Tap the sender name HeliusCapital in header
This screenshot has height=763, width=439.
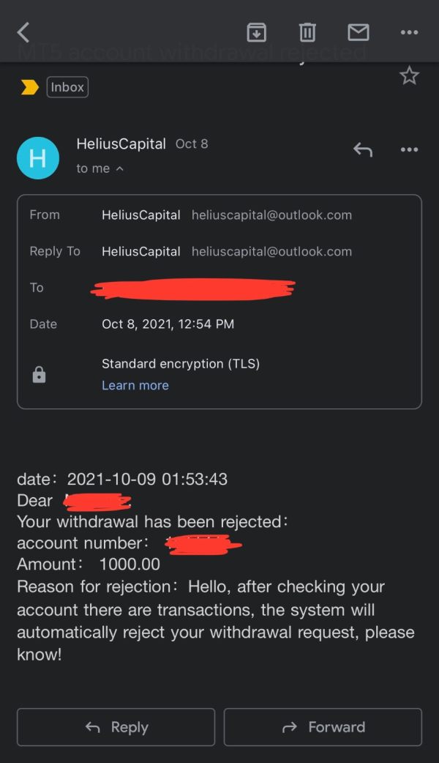(121, 144)
